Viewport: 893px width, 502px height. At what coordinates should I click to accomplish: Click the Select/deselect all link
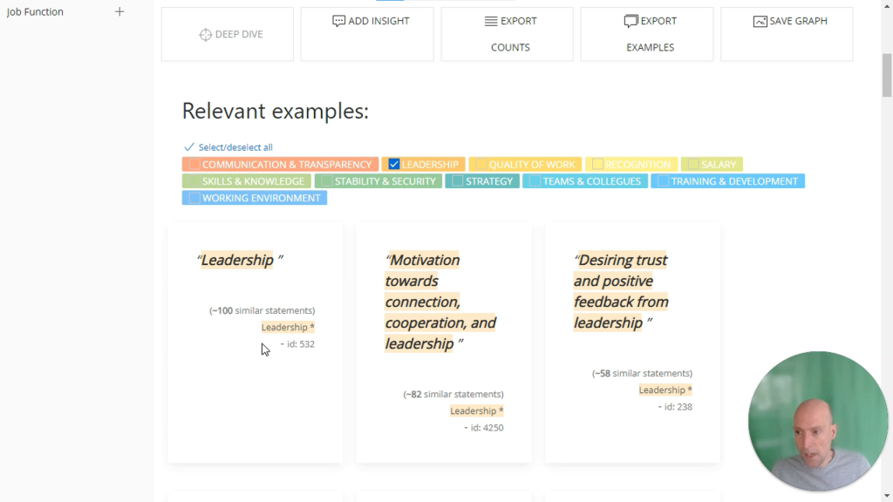click(235, 146)
